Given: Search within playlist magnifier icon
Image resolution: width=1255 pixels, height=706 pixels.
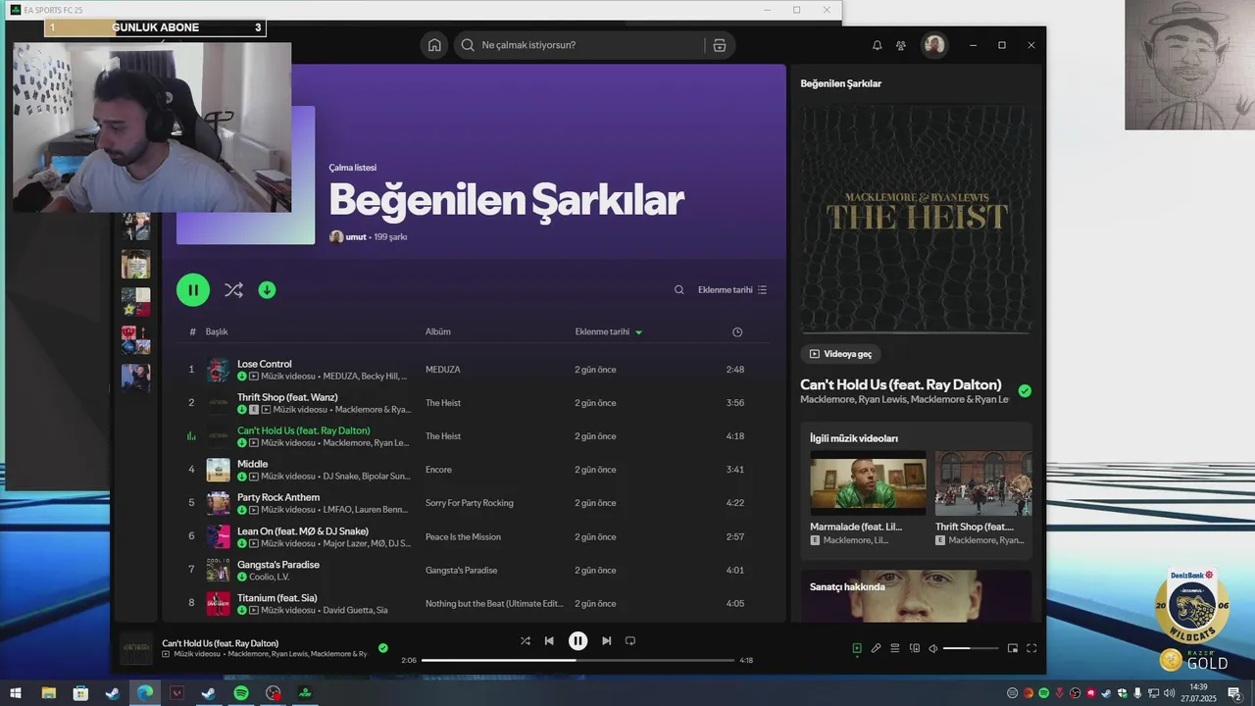Looking at the screenshot, I should click(678, 290).
